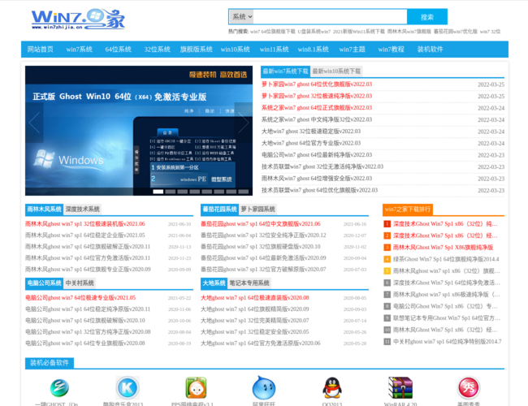Open 雨林木风win7 ghost 64位增强安全版v2022.03 link

point(317,179)
